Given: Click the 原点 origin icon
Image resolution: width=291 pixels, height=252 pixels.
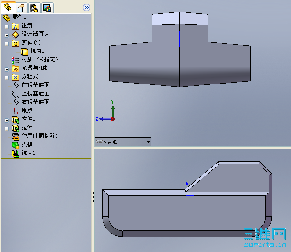Looking at the screenshot, I should coord(16,111).
